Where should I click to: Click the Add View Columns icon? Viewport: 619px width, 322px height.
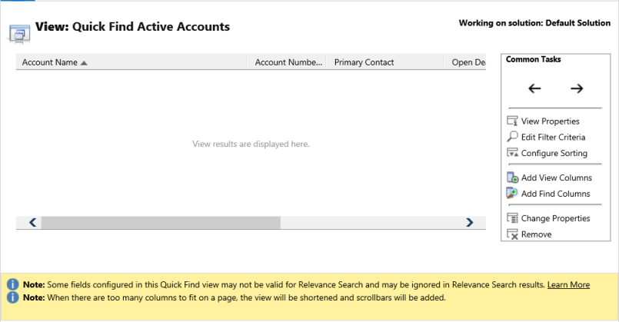pos(513,178)
